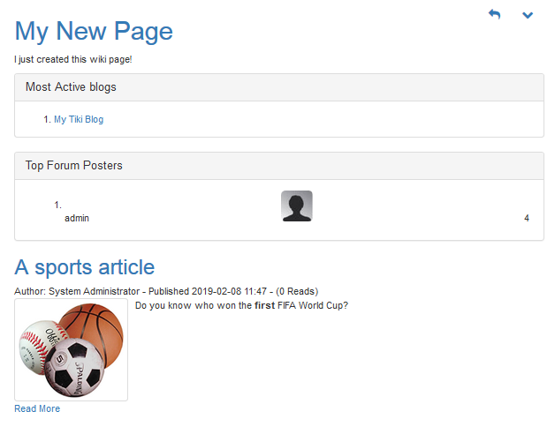The height and width of the screenshot is (434, 555).
Task: Click the soccer ball in the article image
Action: (x=74, y=370)
